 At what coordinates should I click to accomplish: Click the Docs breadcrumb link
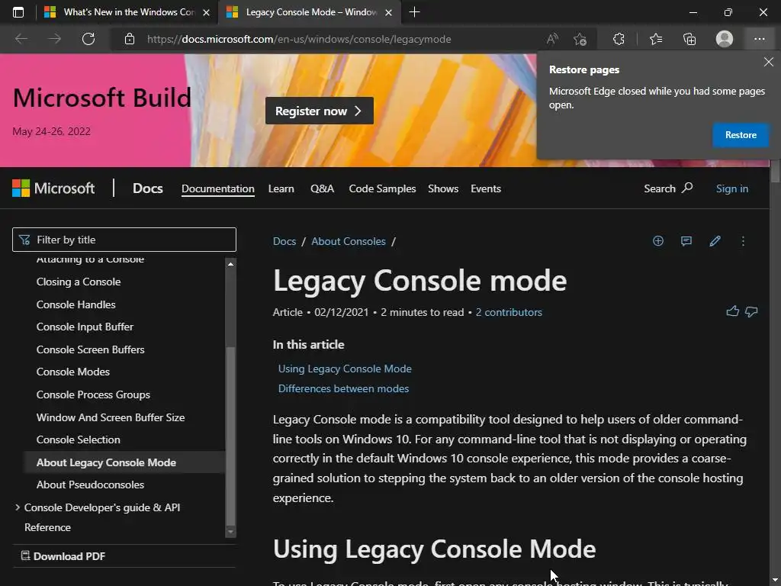tap(284, 241)
